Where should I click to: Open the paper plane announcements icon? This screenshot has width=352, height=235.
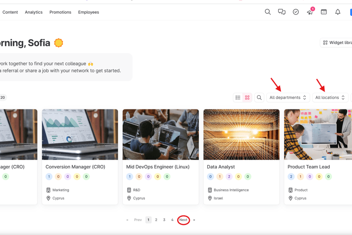tap(310, 12)
